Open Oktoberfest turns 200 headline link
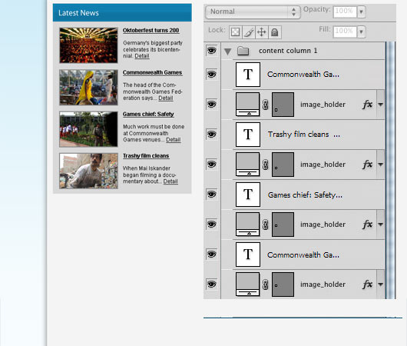Viewport: 407px width, 346px height. tap(151, 31)
